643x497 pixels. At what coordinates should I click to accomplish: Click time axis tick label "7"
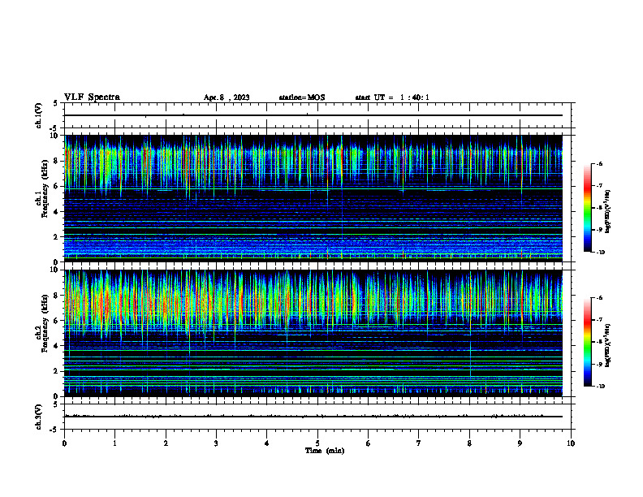[419, 443]
